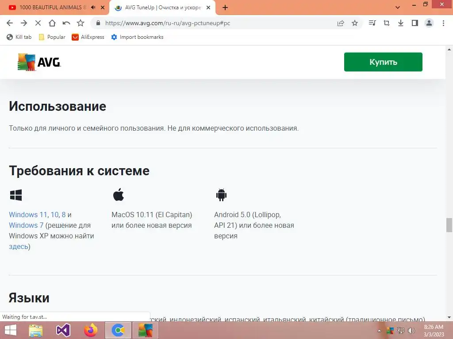The image size is (453, 339).
Task: Open the Windows Start menu
Action: (11, 330)
